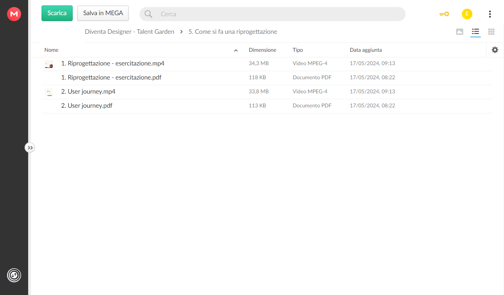The image size is (504, 295).
Task: Open the column settings gear icon
Action: [x=495, y=50]
